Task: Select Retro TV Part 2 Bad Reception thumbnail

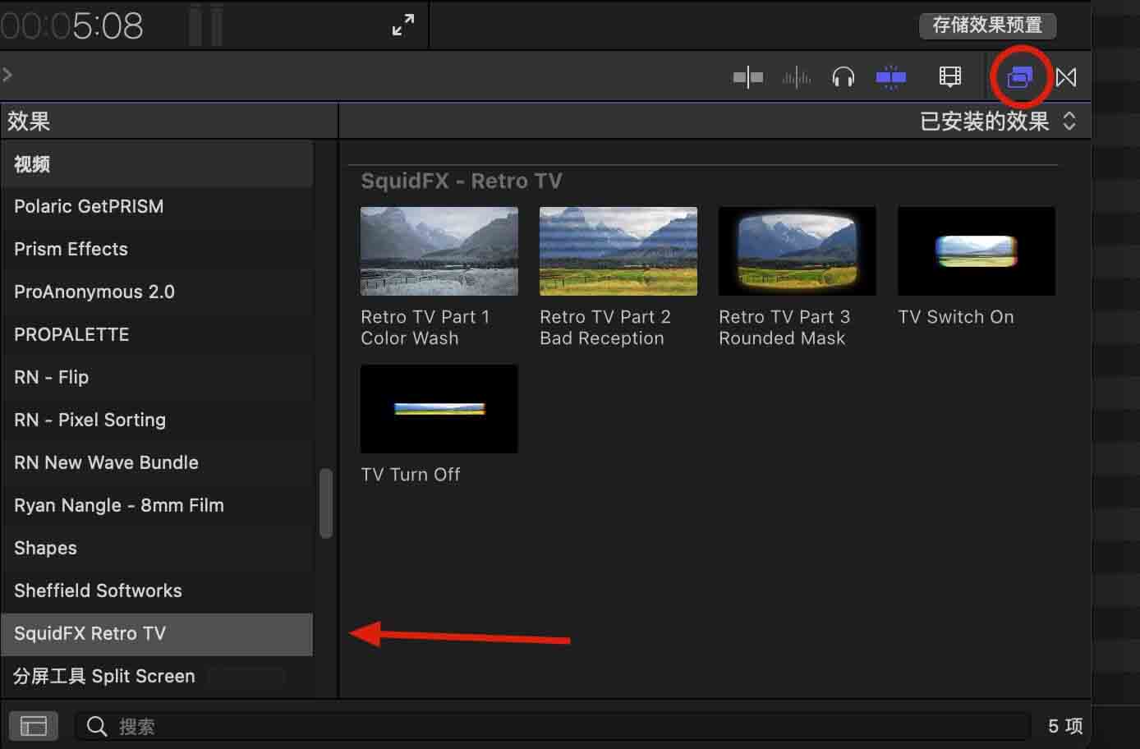Action: (x=618, y=251)
